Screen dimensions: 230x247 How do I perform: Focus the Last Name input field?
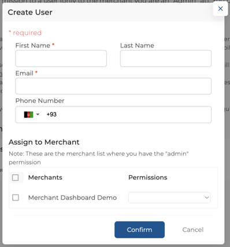click(x=166, y=58)
